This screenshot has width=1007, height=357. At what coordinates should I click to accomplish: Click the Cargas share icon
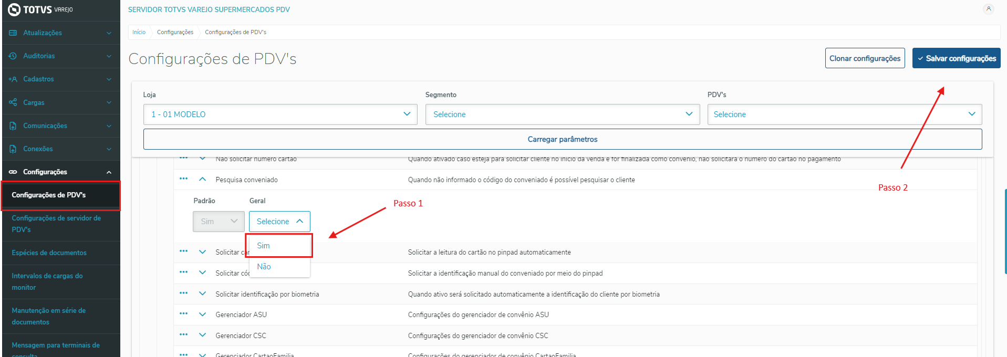pos(13,102)
